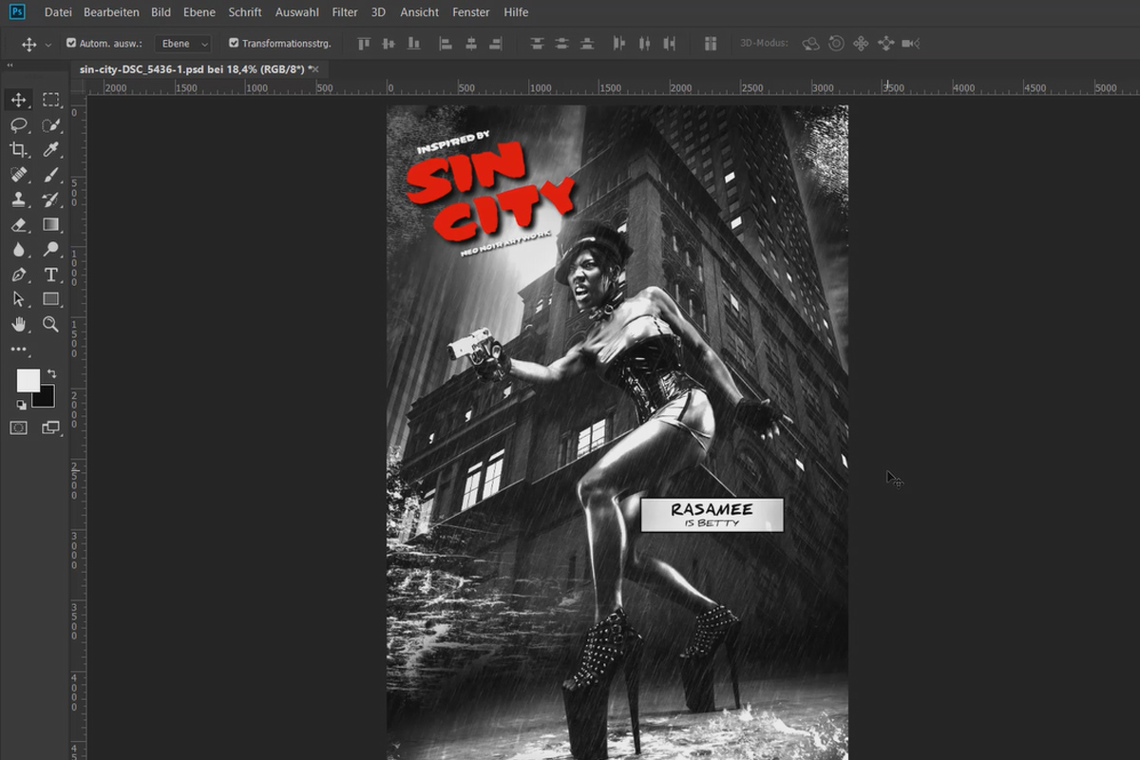The image size is (1140, 760).
Task: Open the Fenster menu
Action: coord(471,12)
